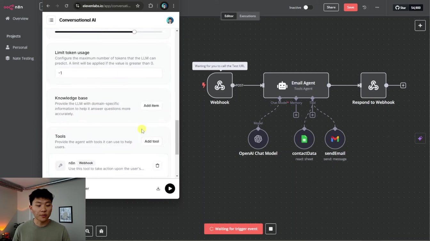The image size is (430, 241).
Task: Click the black play button
Action: pyautogui.click(x=170, y=188)
